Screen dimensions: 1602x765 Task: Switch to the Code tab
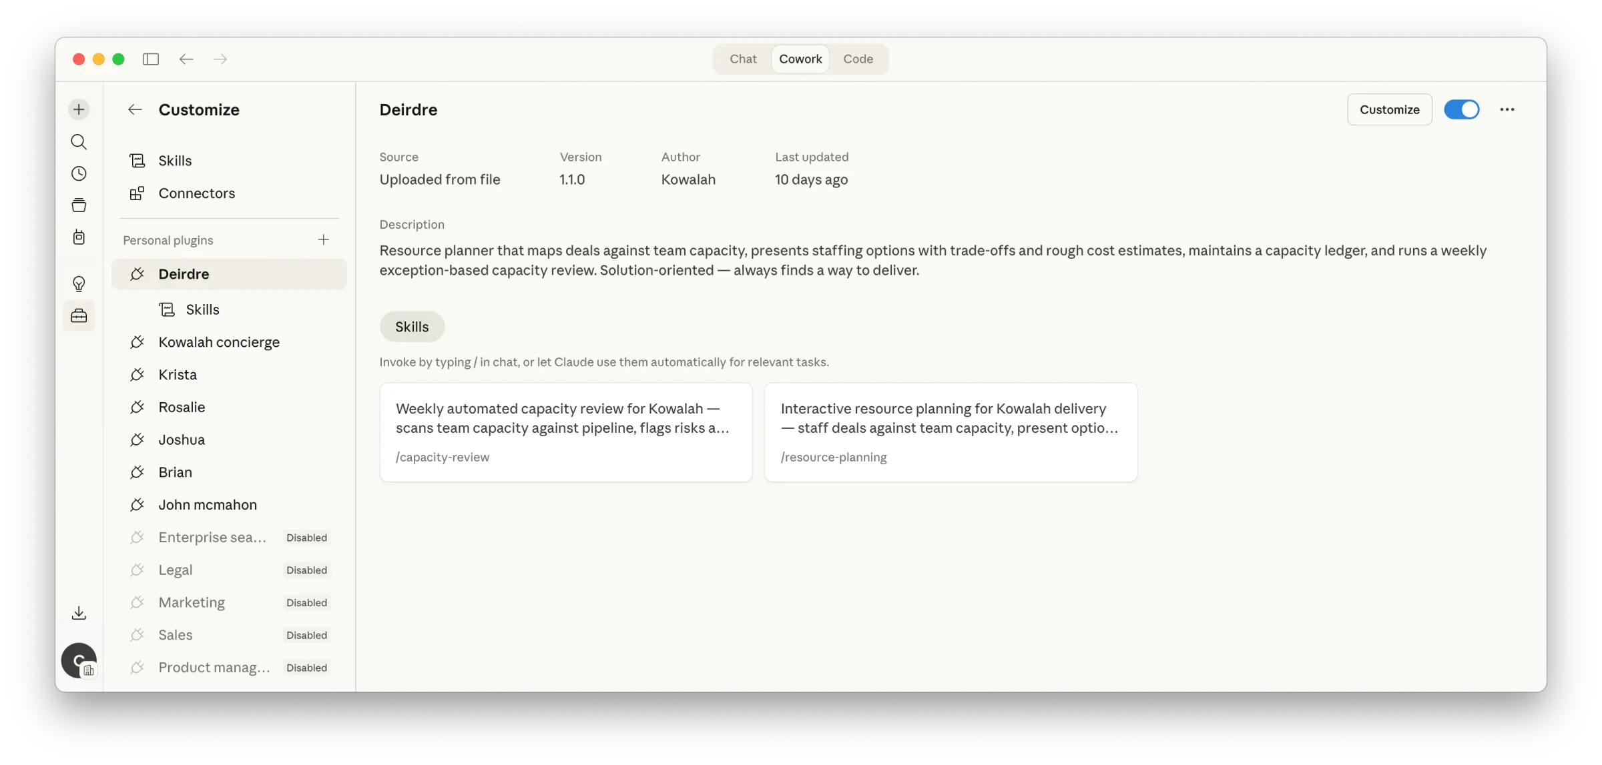click(858, 59)
